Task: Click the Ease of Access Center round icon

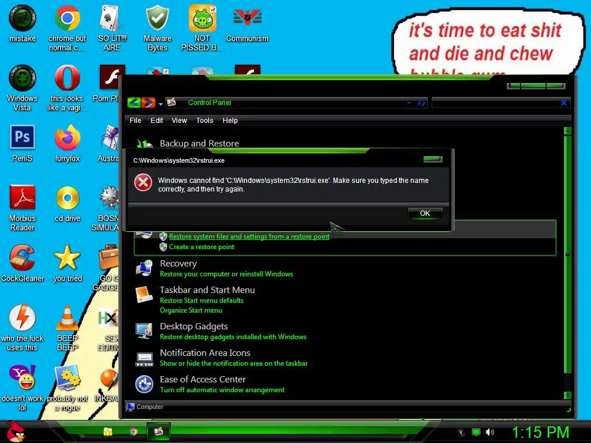Action: tap(144, 384)
